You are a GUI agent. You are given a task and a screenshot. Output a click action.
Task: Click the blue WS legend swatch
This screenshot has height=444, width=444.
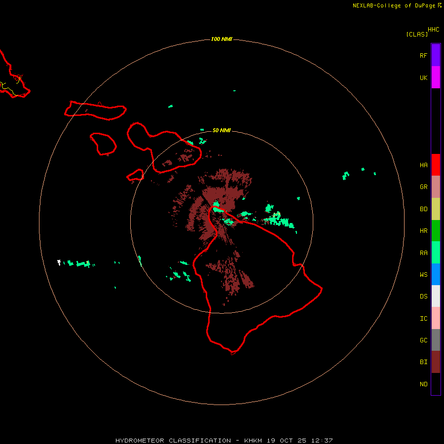click(x=436, y=274)
